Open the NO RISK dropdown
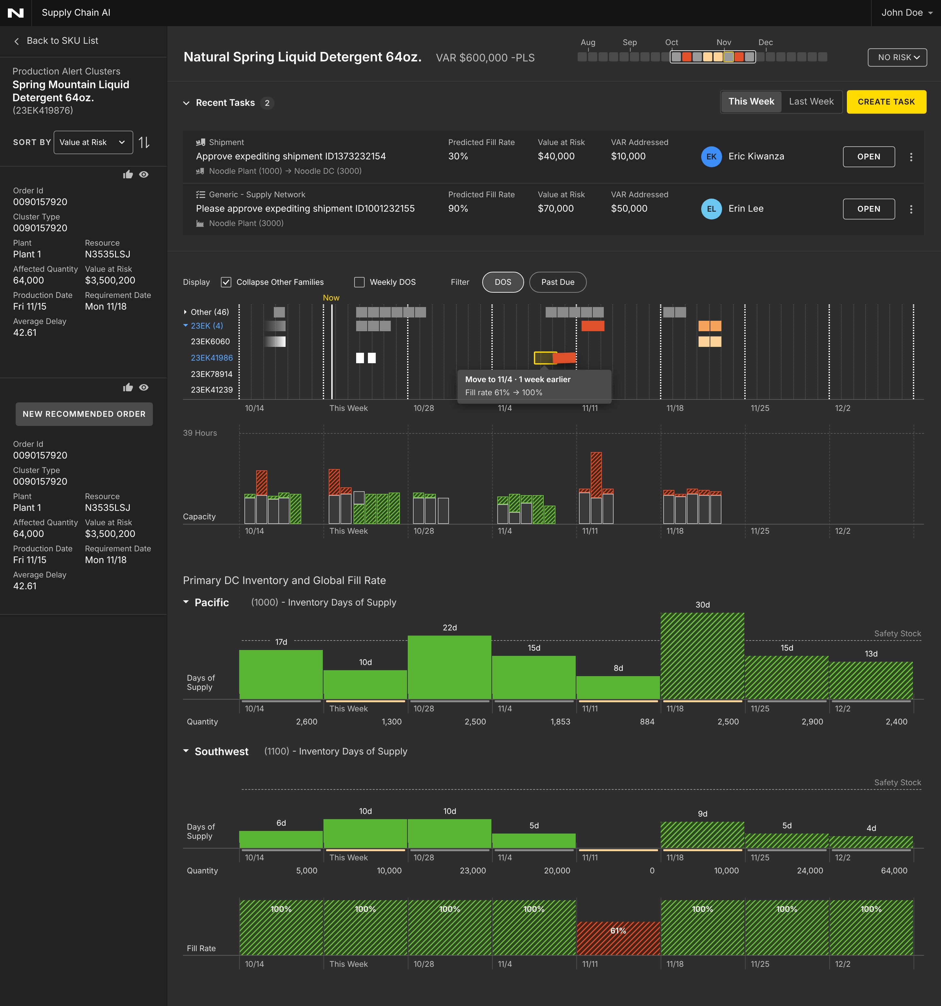This screenshot has height=1006, width=941. tap(897, 58)
